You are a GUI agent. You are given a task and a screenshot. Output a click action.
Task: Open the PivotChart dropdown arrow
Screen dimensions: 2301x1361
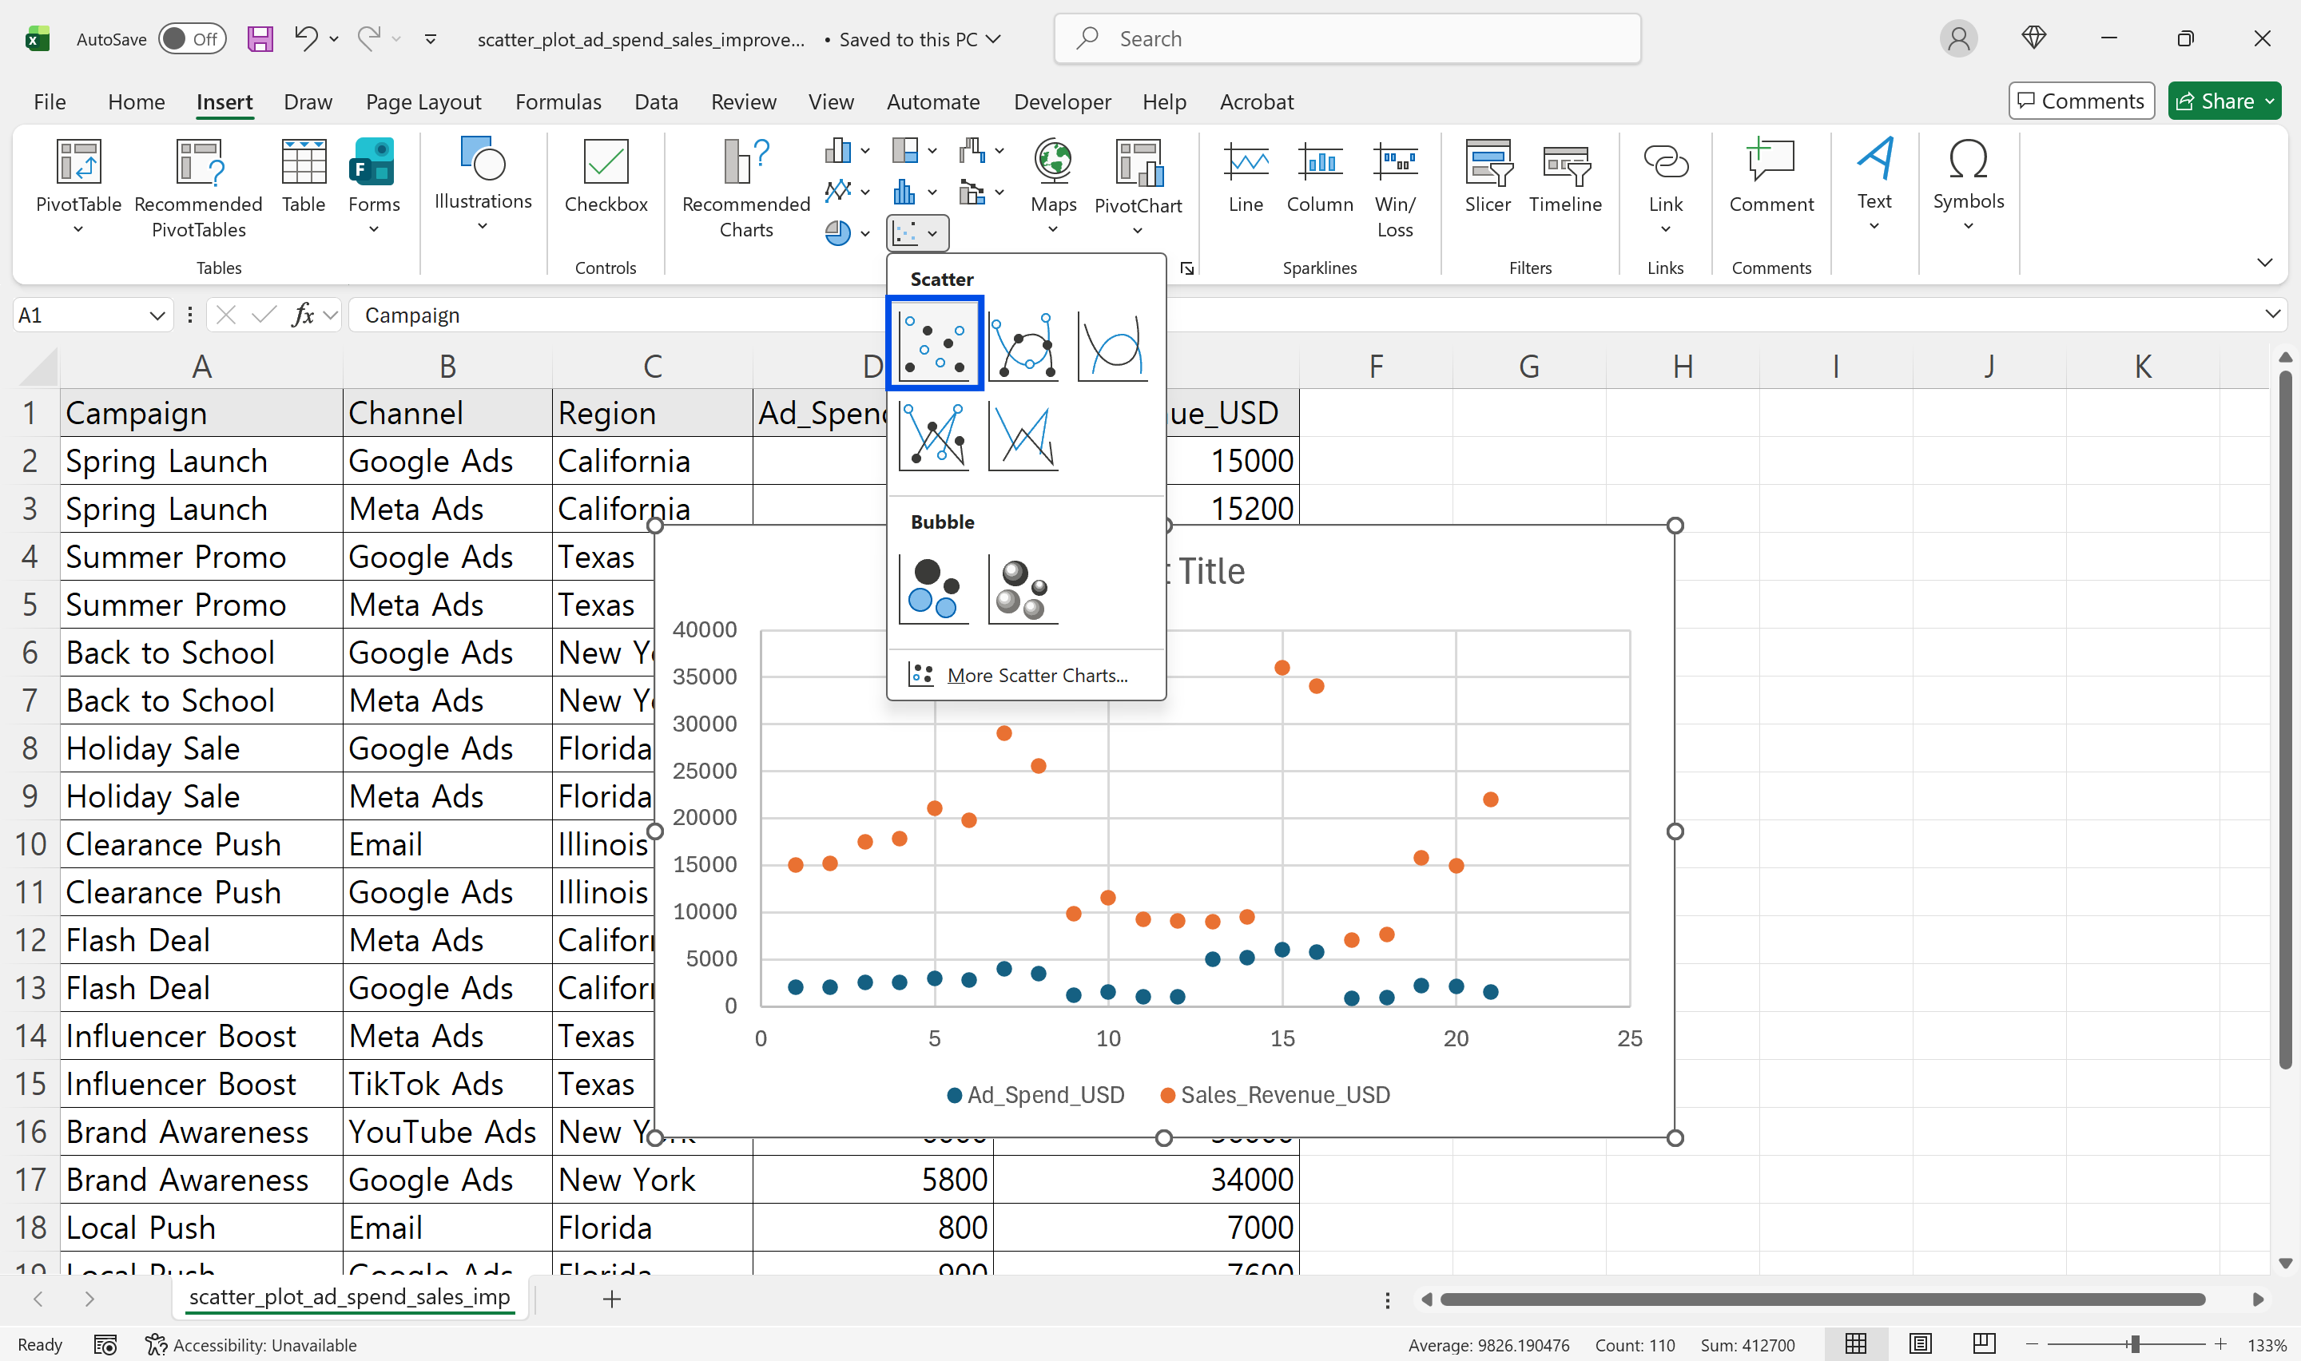[x=1137, y=230]
